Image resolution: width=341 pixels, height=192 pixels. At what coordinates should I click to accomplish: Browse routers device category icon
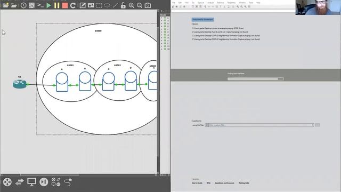(7, 182)
